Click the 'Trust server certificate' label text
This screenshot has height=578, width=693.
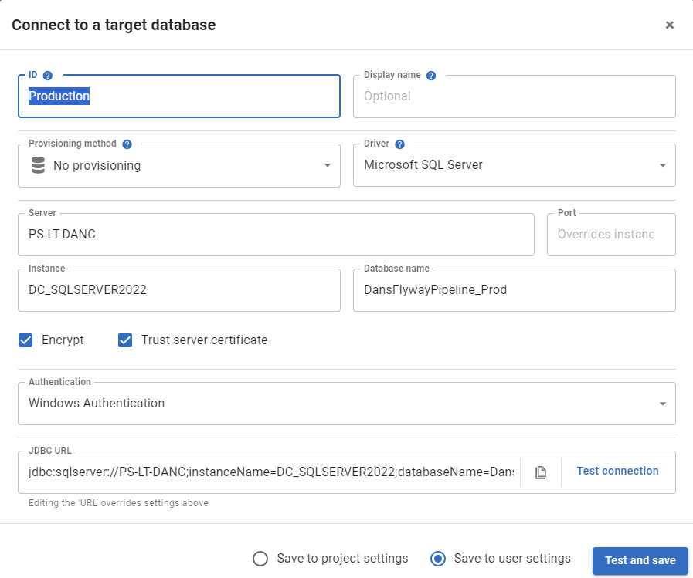(x=204, y=340)
